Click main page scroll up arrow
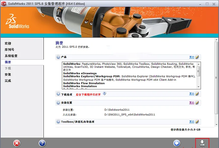The image size is (219, 148). click(216, 40)
